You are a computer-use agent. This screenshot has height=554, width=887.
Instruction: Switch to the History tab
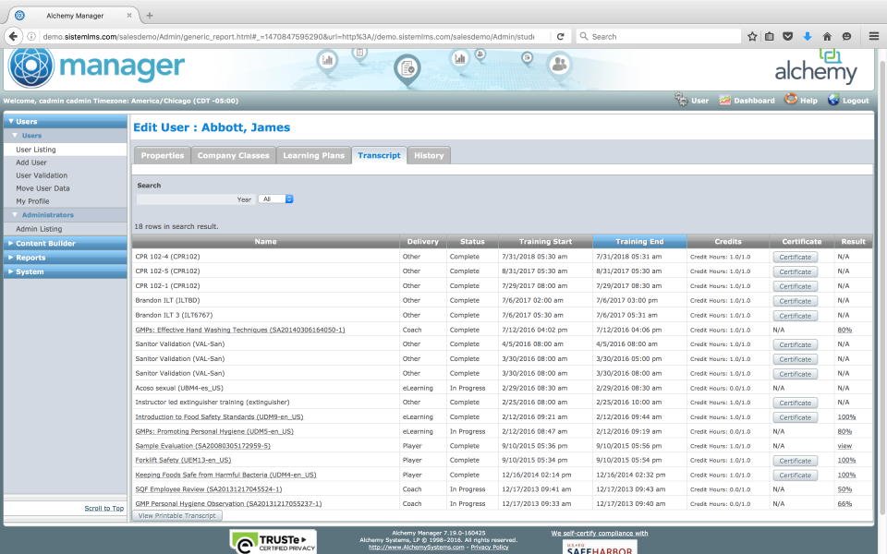click(x=429, y=155)
